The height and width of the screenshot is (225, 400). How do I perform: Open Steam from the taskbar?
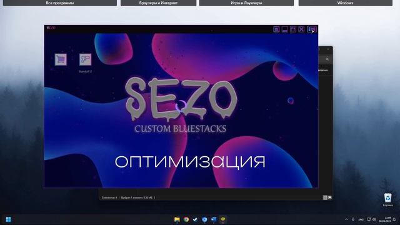coord(195,219)
